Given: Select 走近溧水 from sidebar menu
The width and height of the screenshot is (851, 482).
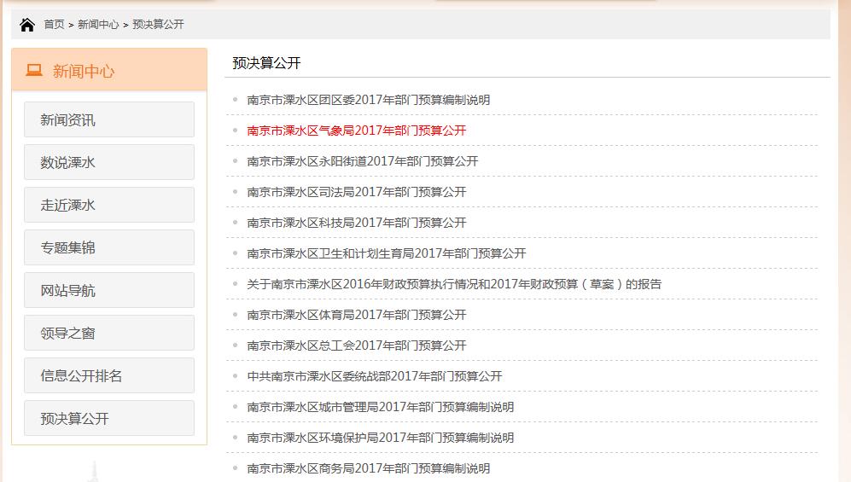Looking at the screenshot, I should pos(108,206).
